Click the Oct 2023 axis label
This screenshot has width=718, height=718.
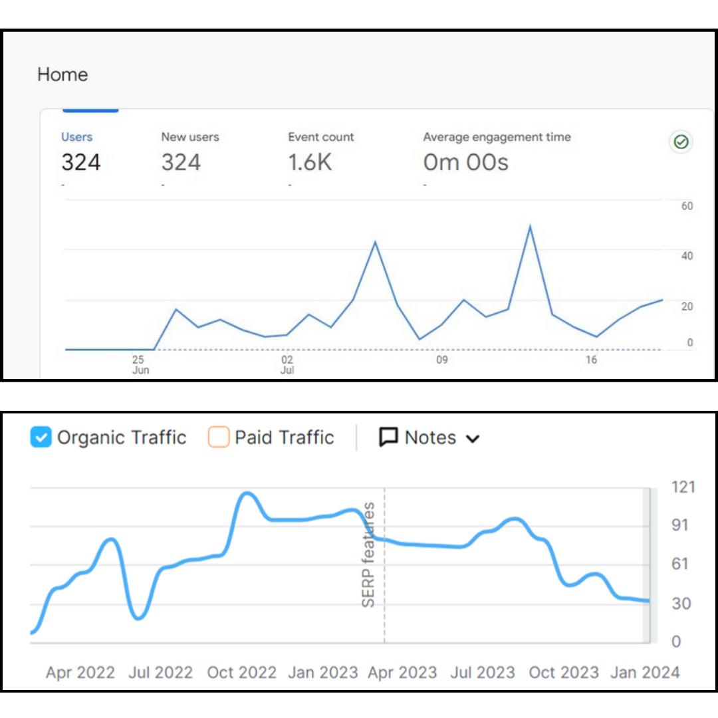(564, 672)
